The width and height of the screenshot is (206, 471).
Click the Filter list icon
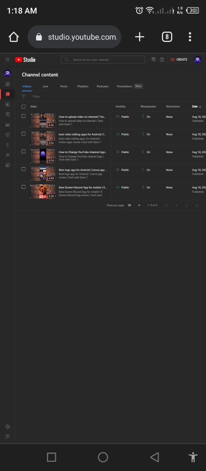[x=24, y=96]
